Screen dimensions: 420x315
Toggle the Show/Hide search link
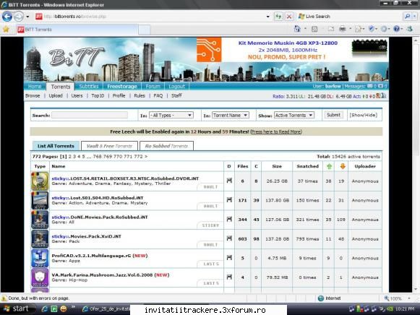tap(363, 115)
